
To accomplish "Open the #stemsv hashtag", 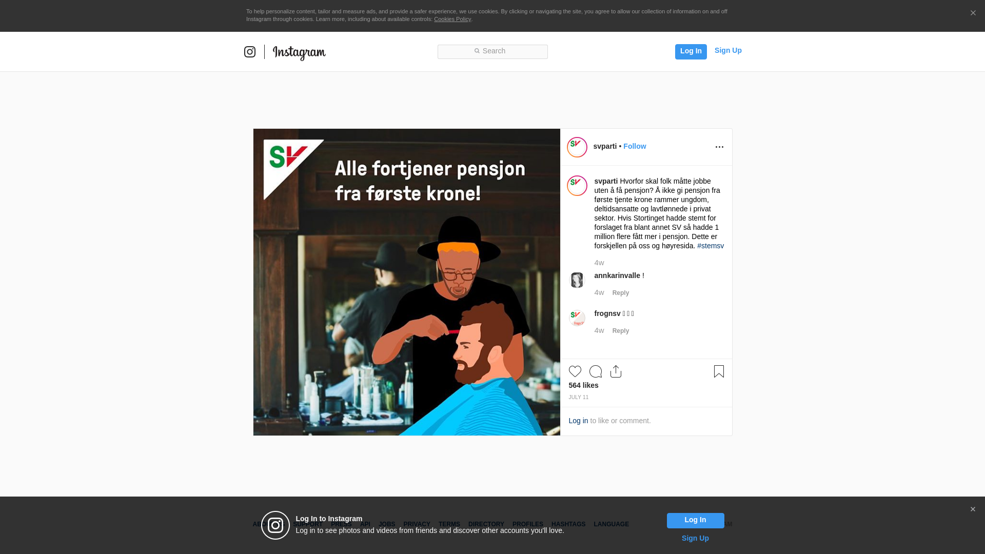I will pos(711,246).
